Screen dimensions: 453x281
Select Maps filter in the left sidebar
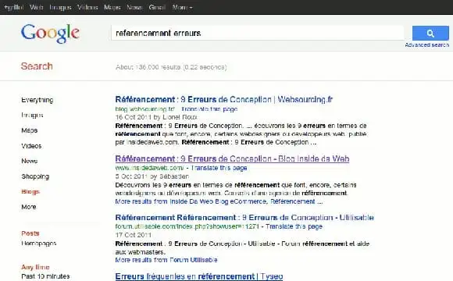(30, 130)
